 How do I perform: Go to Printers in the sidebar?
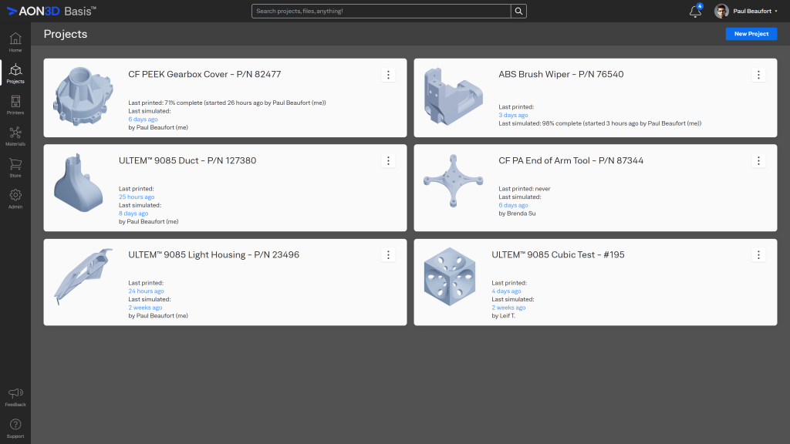[x=15, y=105]
